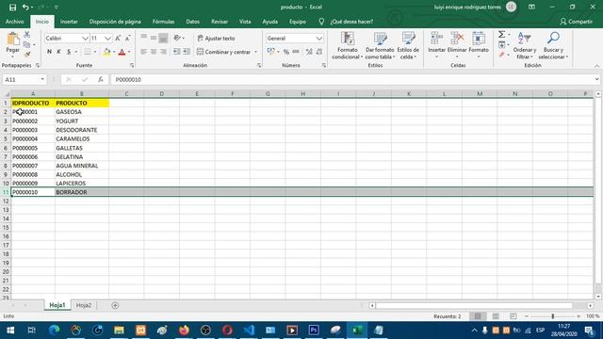603x339 pixels.
Task: Select cell containing GASEOSA
Action: click(82, 112)
